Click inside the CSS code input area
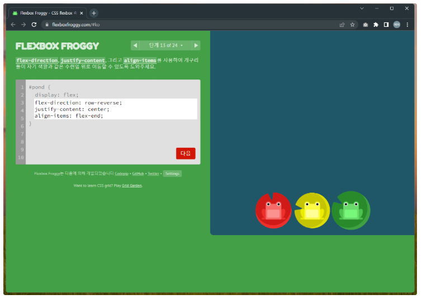422x299 pixels. pos(116,109)
